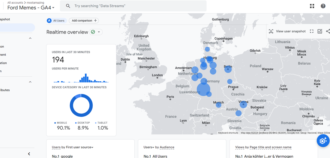Screen dimensions: 330x158
Task: Click 'No.1 Anja köhler' page title entry
Action: (x=264, y=156)
